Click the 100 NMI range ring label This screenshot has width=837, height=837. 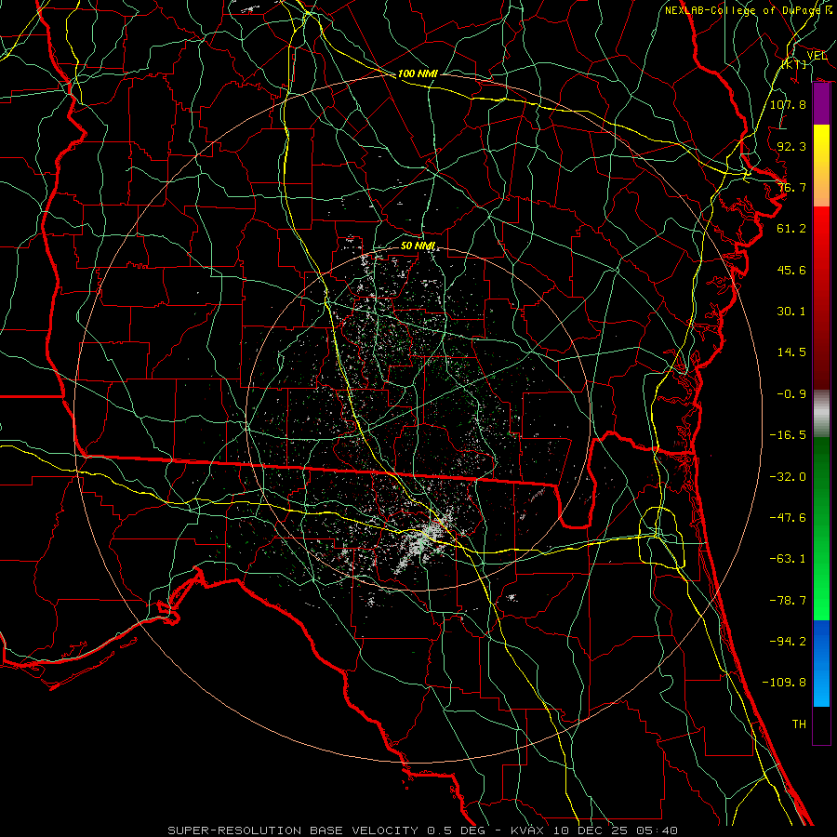[x=418, y=73]
